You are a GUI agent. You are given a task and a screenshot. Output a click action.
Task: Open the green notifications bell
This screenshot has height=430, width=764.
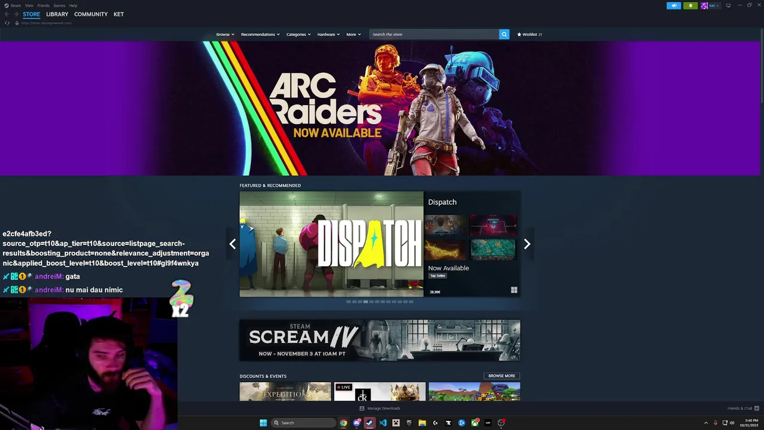(x=691, y=5)
